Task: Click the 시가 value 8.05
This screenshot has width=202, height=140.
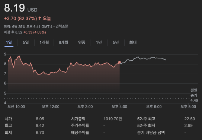Action: click(x=40, y=119)
